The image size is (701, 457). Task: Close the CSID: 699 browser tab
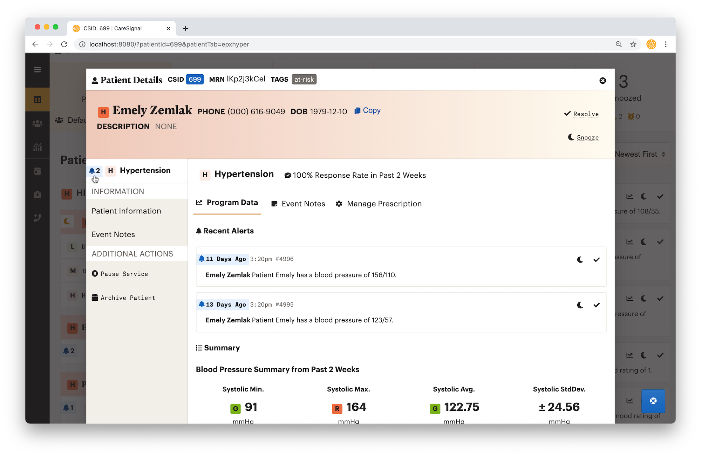pos(168,28)
